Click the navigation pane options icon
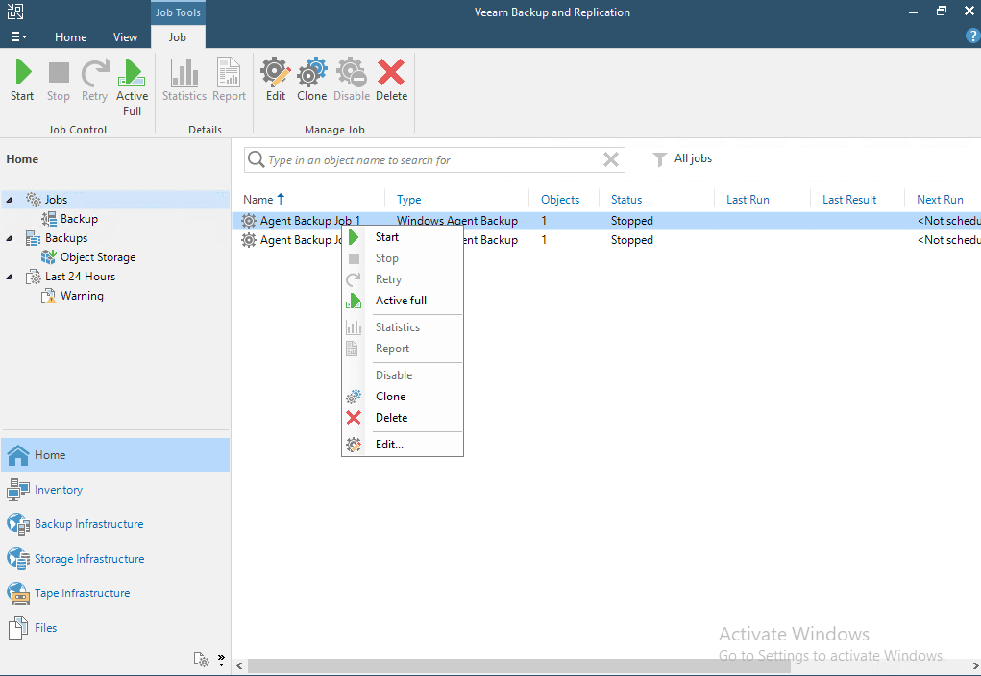 pos(202,660)
